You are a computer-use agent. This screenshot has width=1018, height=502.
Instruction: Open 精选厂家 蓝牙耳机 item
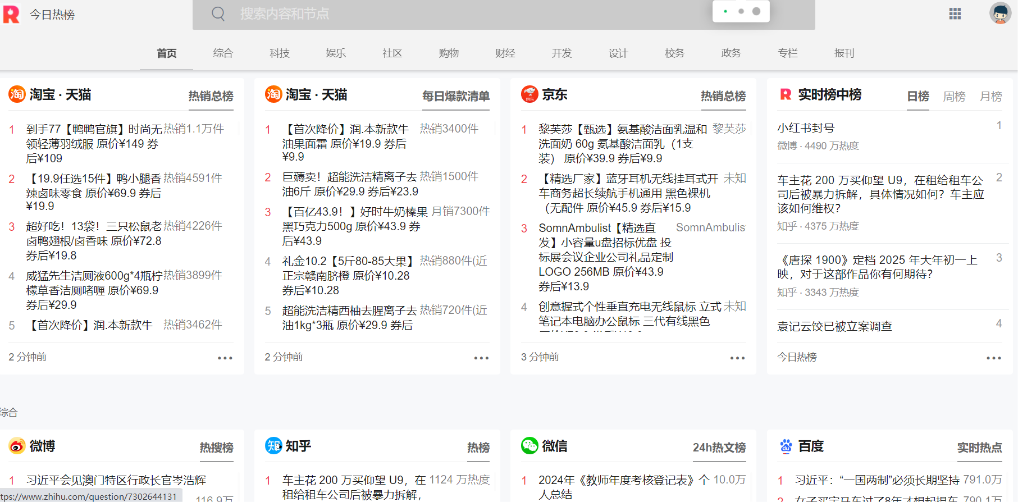628,193
